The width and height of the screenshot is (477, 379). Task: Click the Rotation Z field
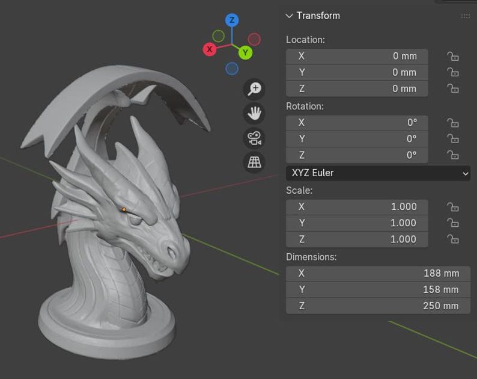pos(357,155)
